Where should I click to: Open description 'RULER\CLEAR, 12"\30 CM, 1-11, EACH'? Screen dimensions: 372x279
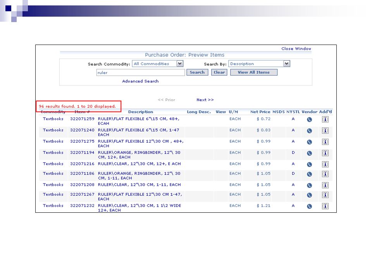point(139,184)
